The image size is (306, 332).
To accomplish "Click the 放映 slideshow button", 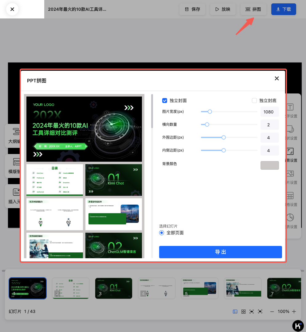I will tap(223, 9).
